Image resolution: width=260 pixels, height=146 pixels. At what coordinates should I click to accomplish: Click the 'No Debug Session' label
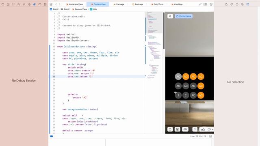point(24,81)
